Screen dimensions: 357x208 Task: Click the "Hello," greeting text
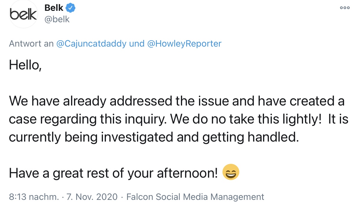tap(25, 65)
